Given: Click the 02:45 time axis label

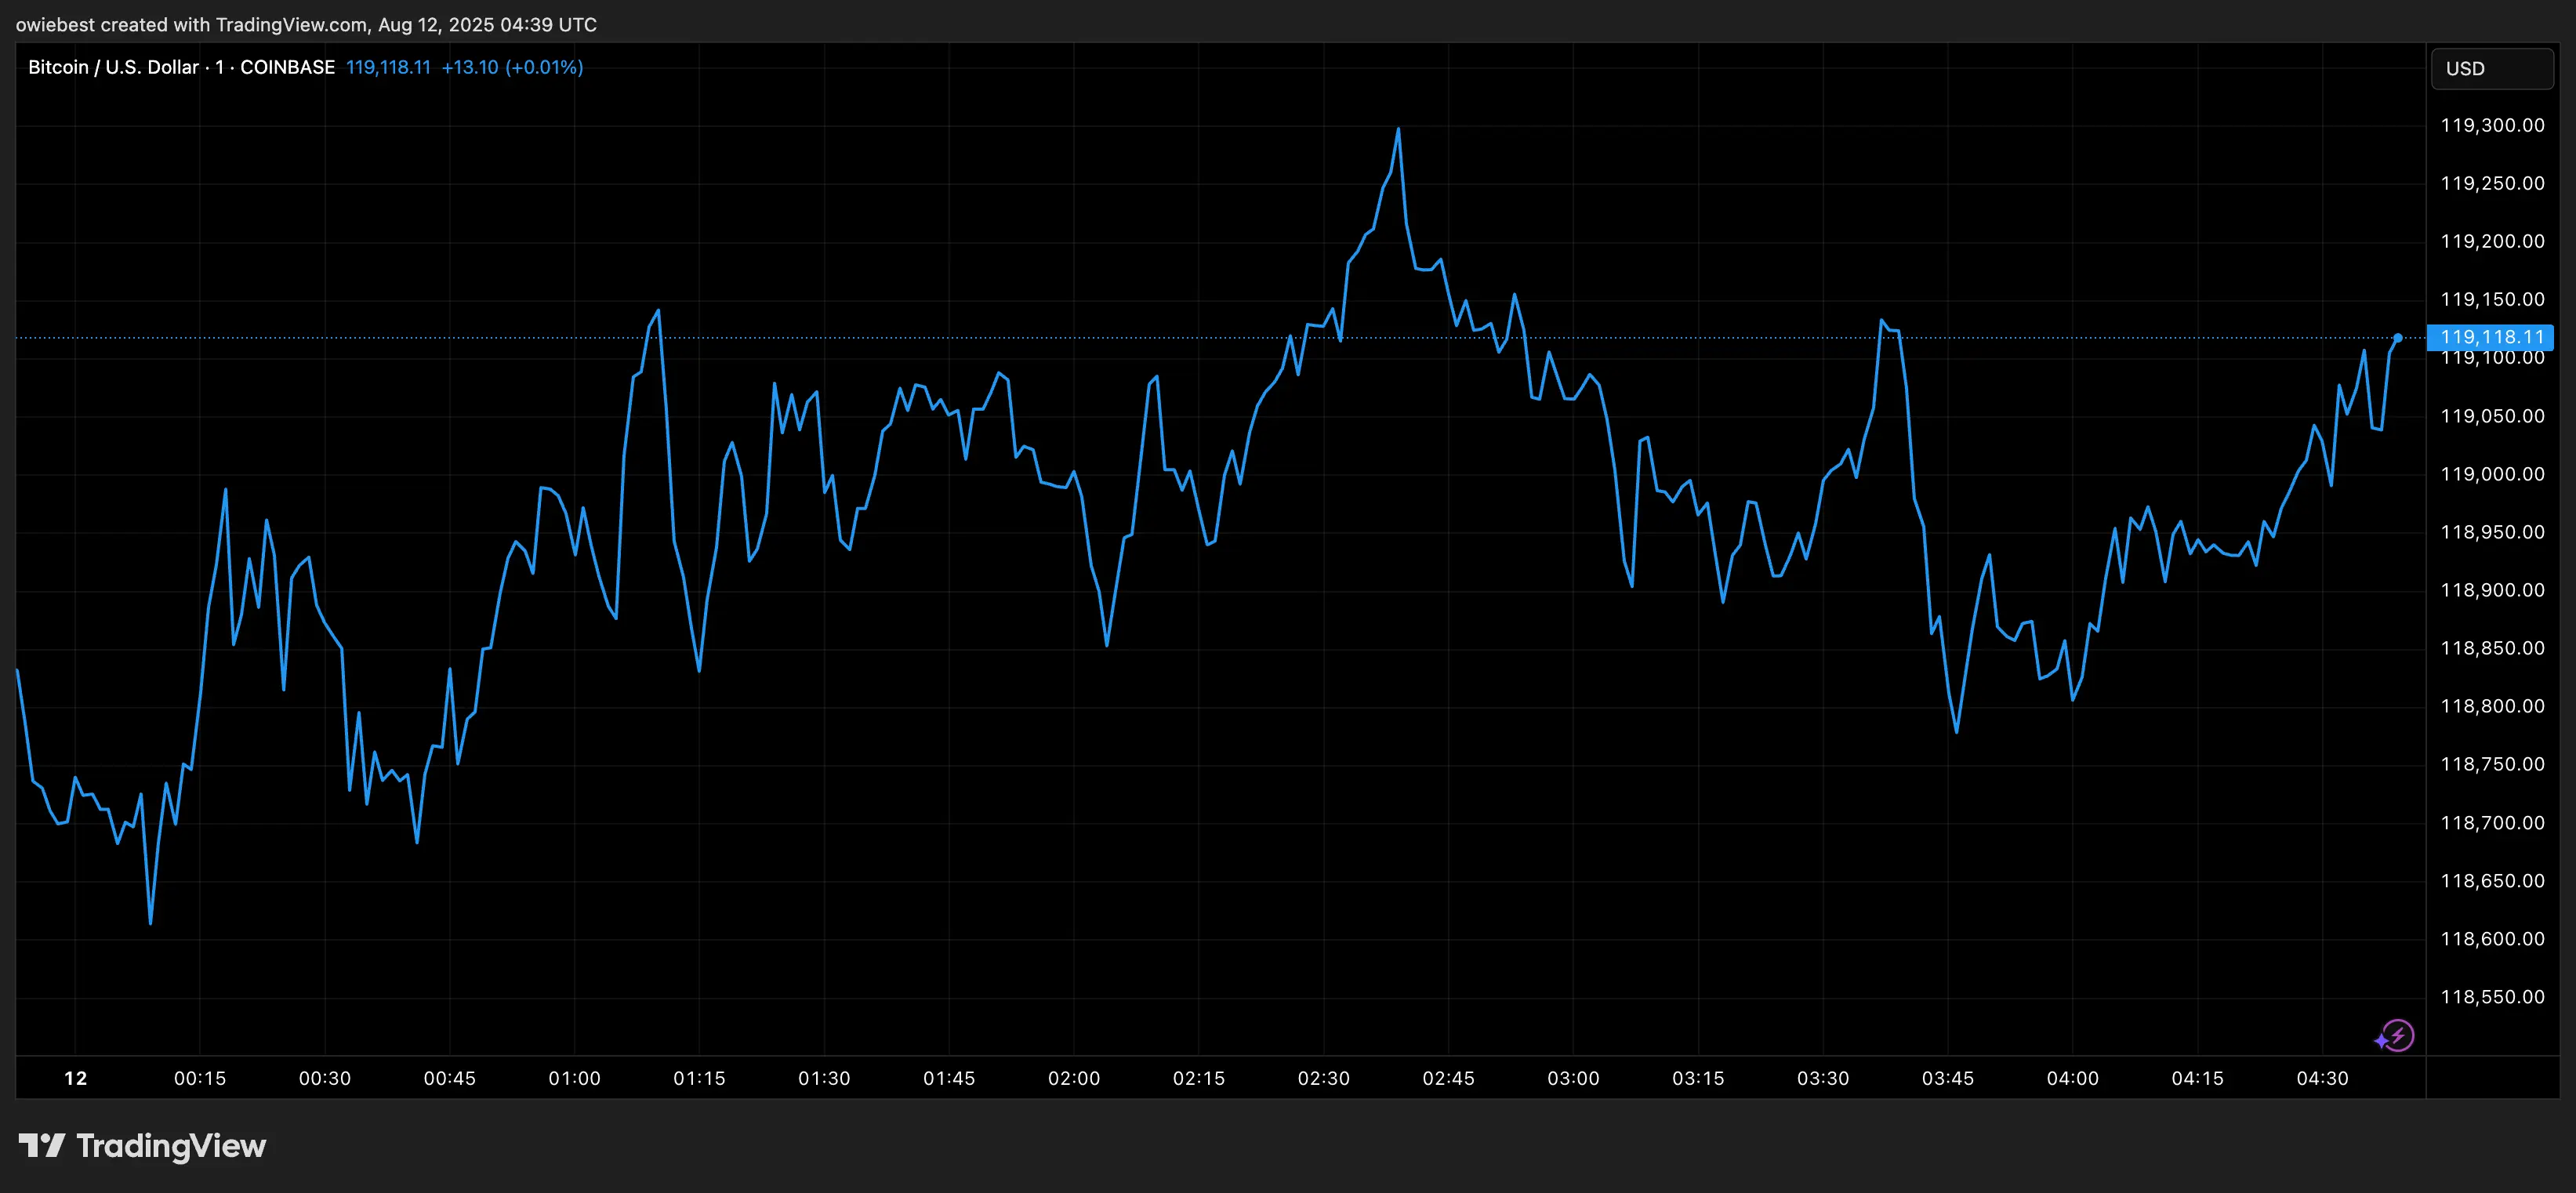Looking at the screenshot, I should pos(1449,1078).
